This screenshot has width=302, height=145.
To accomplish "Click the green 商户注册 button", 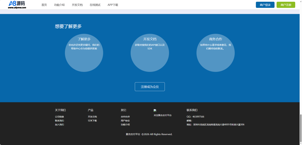I will coord(286,5).
